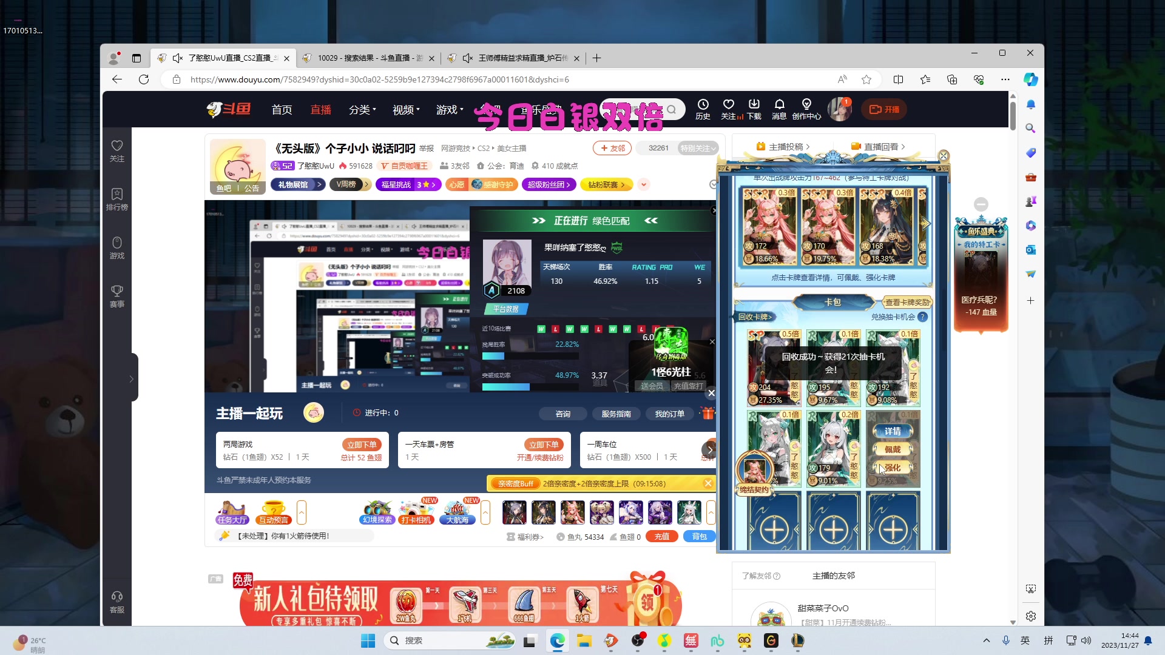Open 游戏 in the left sidebar

click(x=117, y=248)
